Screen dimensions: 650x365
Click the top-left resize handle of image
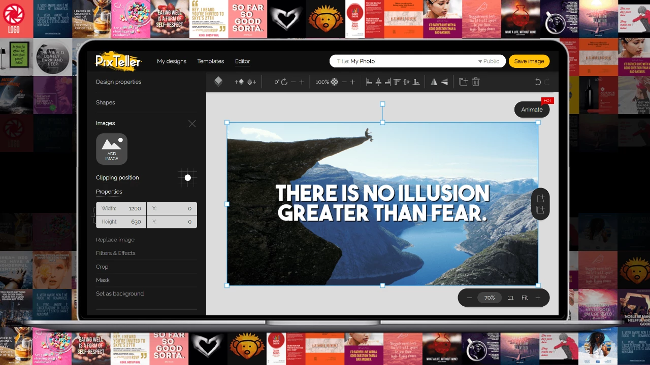227,122
